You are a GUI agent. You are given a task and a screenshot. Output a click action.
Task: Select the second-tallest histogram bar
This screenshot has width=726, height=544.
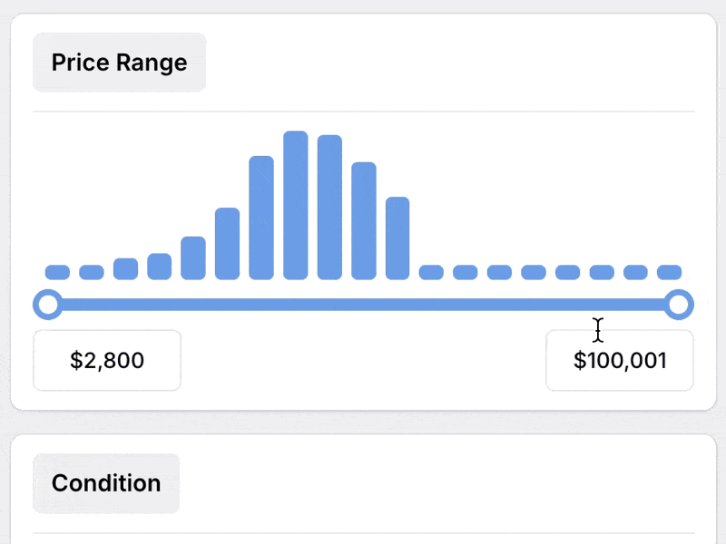[329, 208]
